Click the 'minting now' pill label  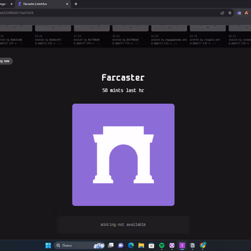pos(6,61)
